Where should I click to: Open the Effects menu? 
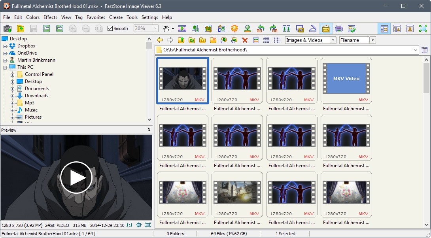tap(50, 17)
